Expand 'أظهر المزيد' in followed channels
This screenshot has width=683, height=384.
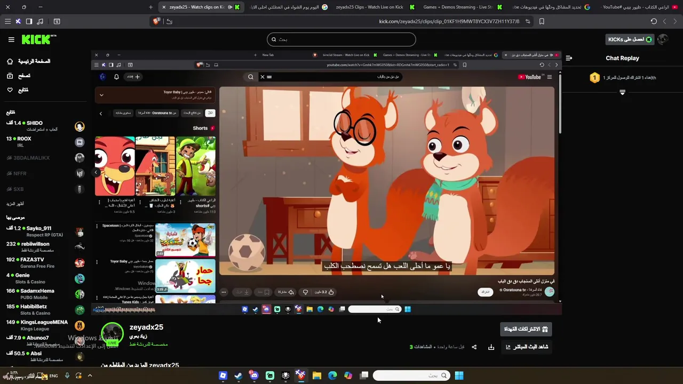point(15,204)
